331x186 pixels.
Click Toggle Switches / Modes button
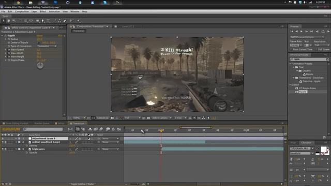[82, 184]
